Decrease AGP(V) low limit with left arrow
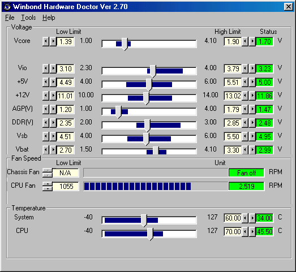Viewport: 296px width, 272px height. [x=46, y=109]
